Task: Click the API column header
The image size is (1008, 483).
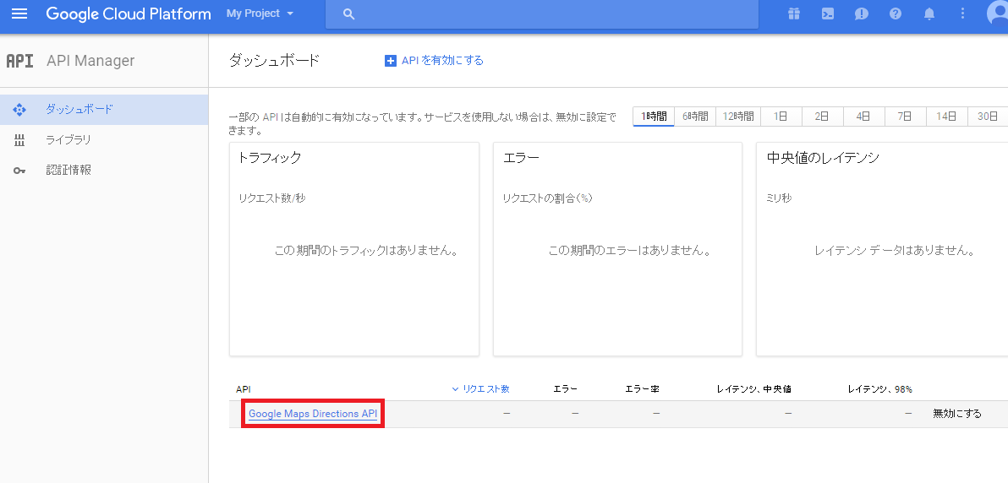Action: [243, 388]
